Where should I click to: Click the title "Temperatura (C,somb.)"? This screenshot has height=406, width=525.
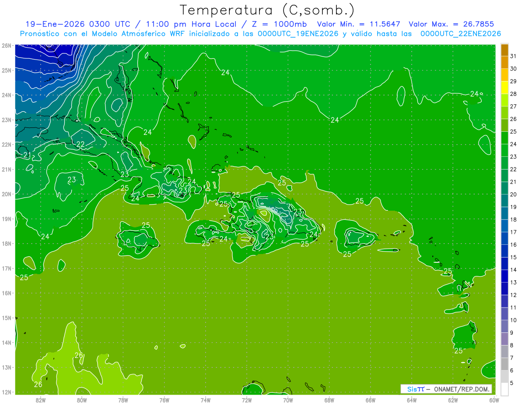267,10
